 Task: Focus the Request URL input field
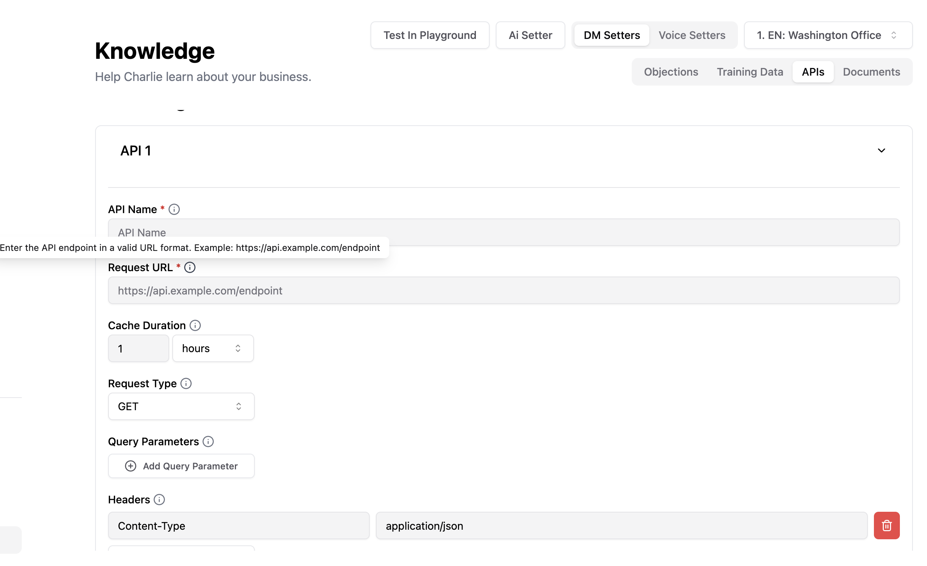[504, 290]
